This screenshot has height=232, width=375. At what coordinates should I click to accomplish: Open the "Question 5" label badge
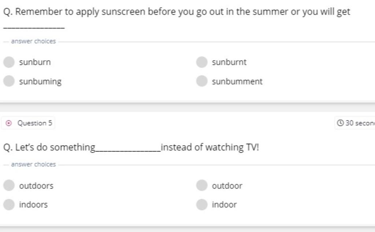(34, 123)
